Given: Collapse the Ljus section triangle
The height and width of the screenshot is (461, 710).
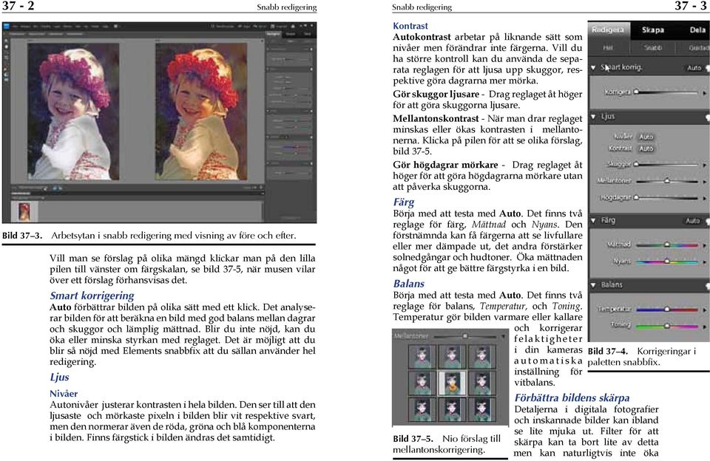Looking at the screenshot, I should pyautogui.click(x=593, y=117).
